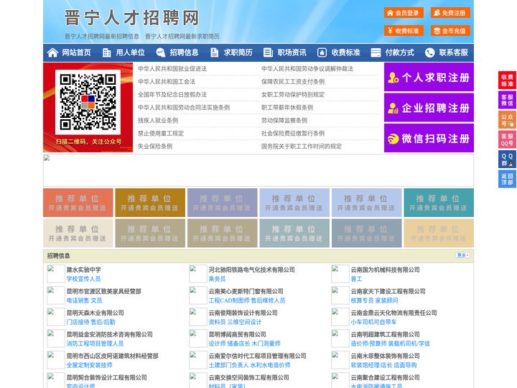Open the 职场资讯 menu item
The height and width of the screenshot is (388, 517).
coord(292,52)
